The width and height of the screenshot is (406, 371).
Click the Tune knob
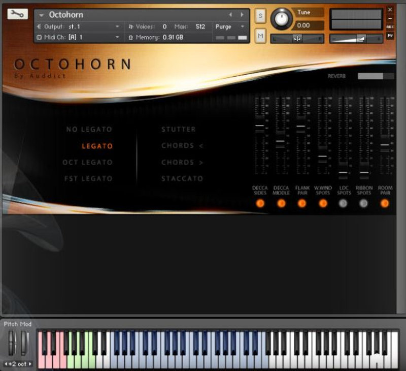pos(281,19)
